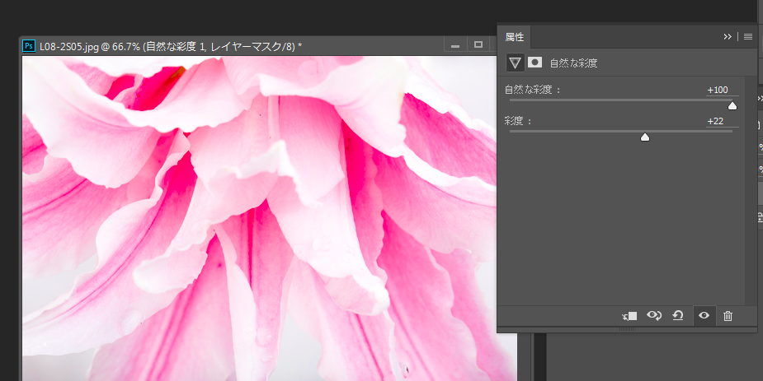Click the 自然な彩度 slider handle
This screenshot has width=763, height=381.
(732, 106)
